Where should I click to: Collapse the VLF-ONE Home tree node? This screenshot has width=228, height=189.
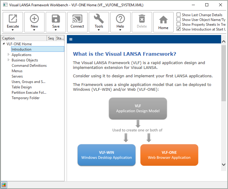[4, 43]
